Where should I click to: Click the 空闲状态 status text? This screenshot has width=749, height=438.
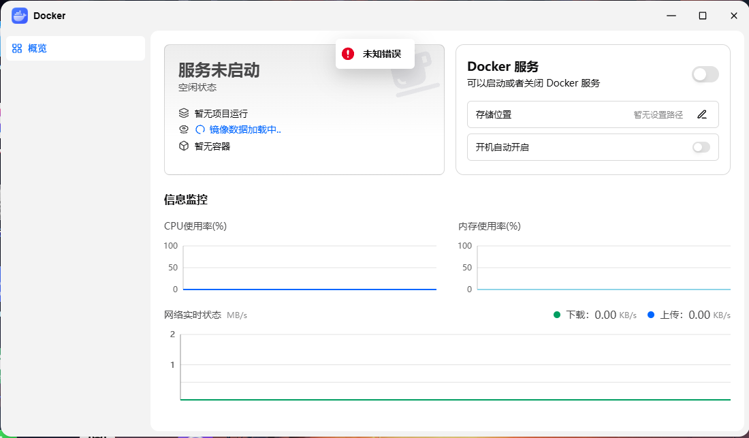tap(197, 87)
